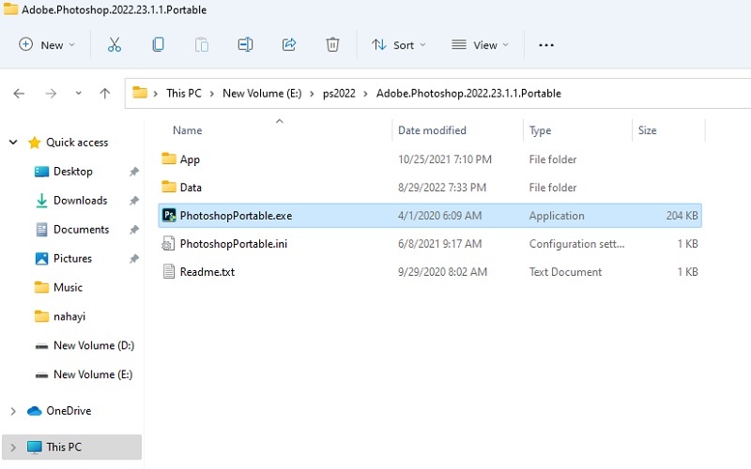The image size is (751, 469).
Task: Open the Sort dropdown menu
Action: (x=398, y=44)
